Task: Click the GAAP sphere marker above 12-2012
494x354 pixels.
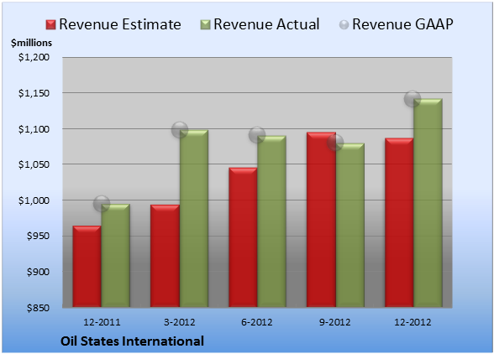Action: [413, 98]
